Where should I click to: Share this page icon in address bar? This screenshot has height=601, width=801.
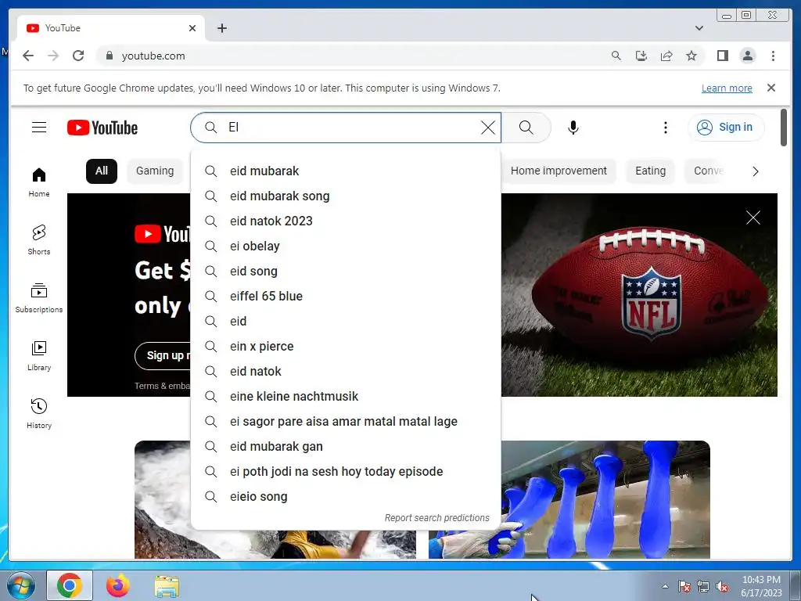click(x=666, y=56)
